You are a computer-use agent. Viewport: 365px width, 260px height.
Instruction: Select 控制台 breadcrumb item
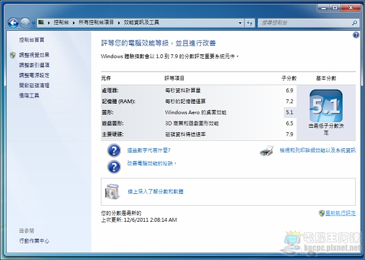[x=61, y=22]
